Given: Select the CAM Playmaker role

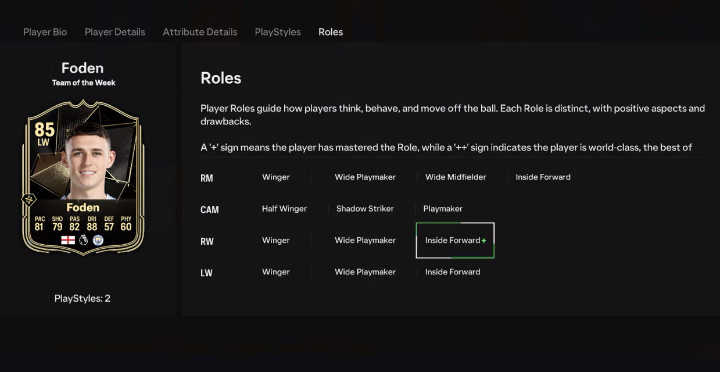Looking at the screenshot, I should (443, 209).
